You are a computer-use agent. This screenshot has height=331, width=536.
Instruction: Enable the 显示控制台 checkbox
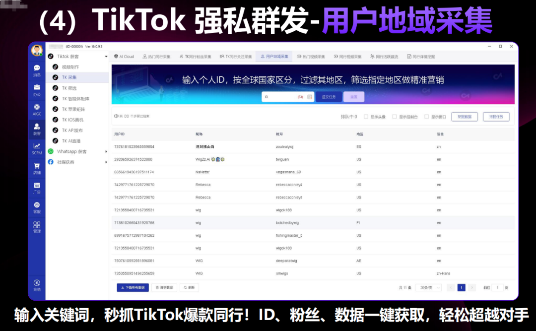395,117
